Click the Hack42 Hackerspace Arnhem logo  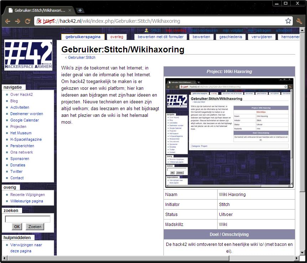(28, 55)
